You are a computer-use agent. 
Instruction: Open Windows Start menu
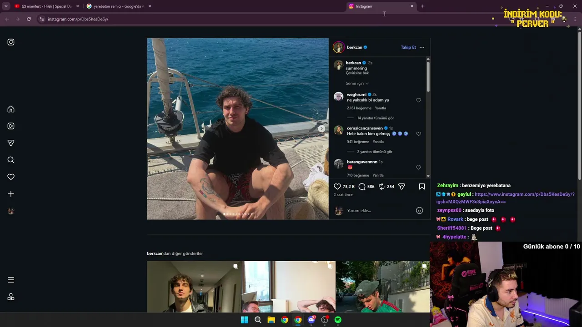(x=244, y=320)
